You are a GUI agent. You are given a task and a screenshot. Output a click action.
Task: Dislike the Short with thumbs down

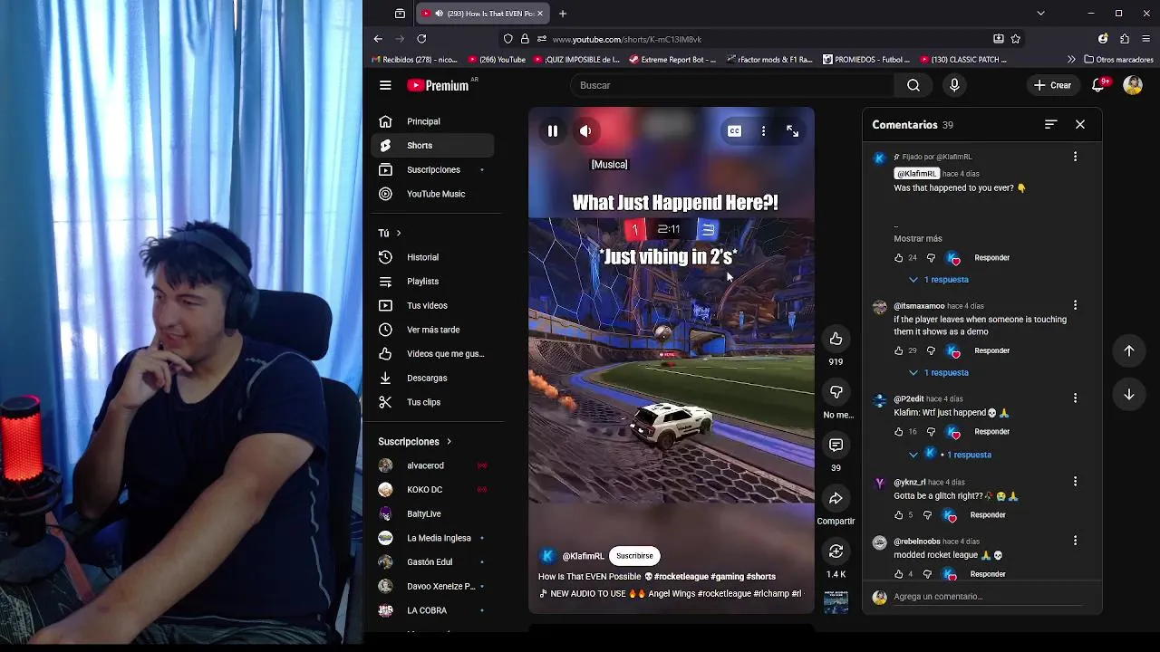[x=836, y=392]
